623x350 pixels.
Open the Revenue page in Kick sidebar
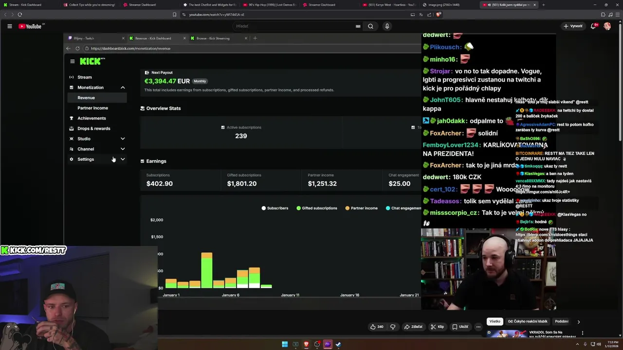97,98
